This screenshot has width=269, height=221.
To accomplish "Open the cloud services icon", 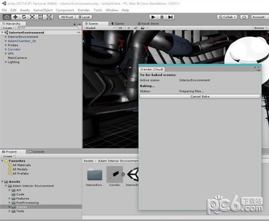I will 244,17.
